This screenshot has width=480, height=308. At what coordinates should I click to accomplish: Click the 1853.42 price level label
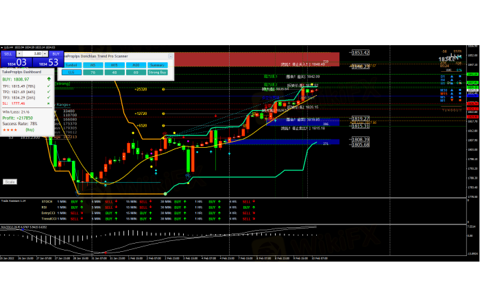[361, 52]
